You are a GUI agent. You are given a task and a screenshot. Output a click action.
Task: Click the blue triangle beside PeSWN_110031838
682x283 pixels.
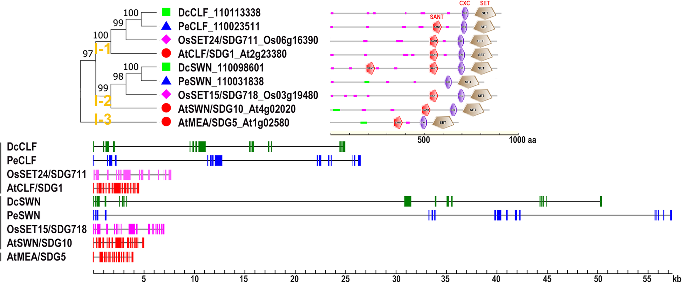[x=166, y=81]
